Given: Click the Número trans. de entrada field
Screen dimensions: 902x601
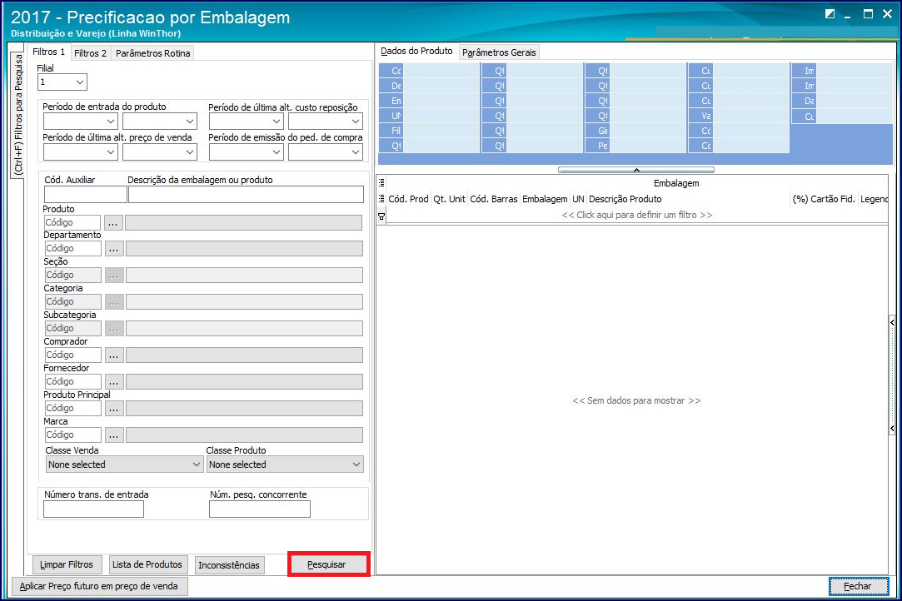Looking at the screenshot, I should (x=94, y=509).
